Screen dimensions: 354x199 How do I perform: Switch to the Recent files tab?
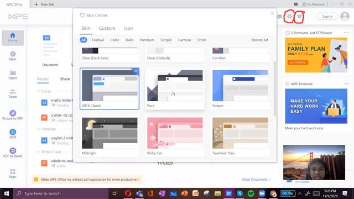pyautogui.click(x=43, y=78)
